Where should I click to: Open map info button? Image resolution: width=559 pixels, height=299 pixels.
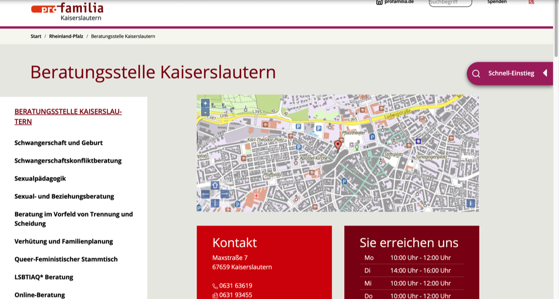tap(470, 203)
